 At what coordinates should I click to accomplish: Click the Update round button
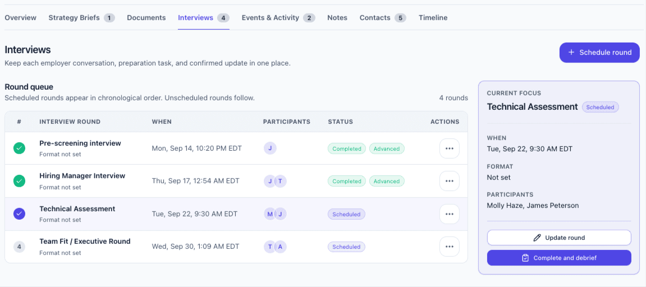[559, 238]
